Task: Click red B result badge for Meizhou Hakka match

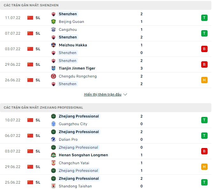Action: point(204,49)
